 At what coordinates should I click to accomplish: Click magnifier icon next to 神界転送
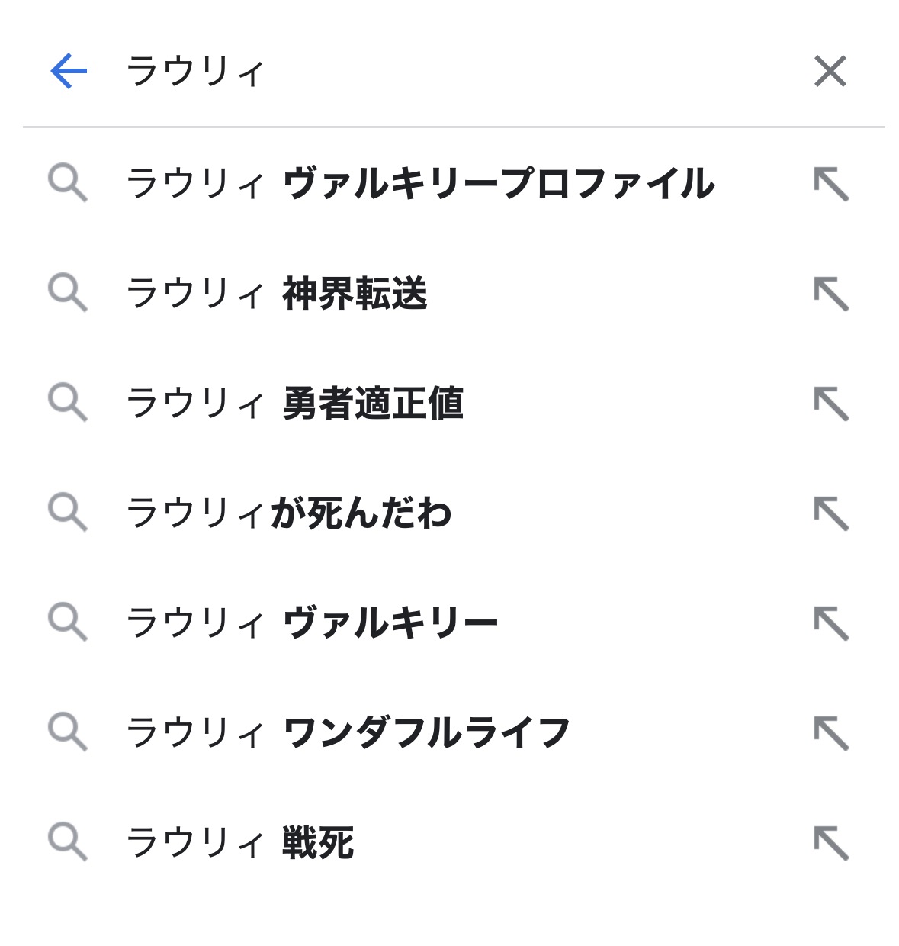[68, 294]
